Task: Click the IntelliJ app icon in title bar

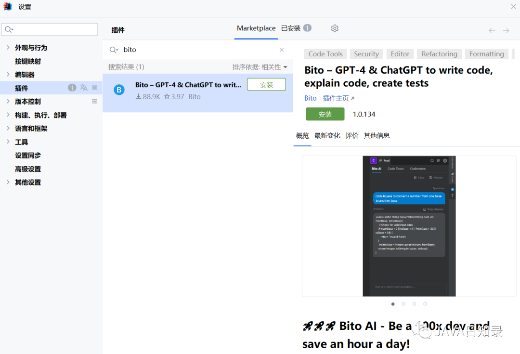Action: [8, 7]
